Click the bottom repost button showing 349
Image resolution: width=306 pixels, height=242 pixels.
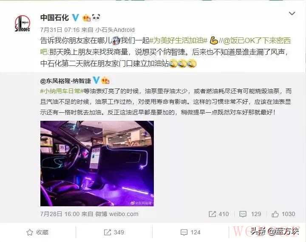[x=114, y=232]
